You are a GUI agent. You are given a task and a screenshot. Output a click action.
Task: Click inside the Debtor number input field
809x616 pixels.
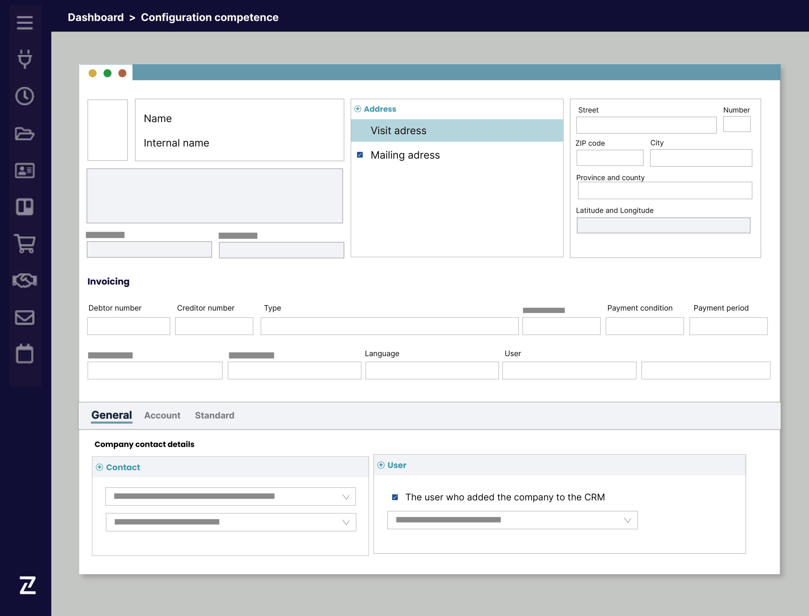(129, 326)
